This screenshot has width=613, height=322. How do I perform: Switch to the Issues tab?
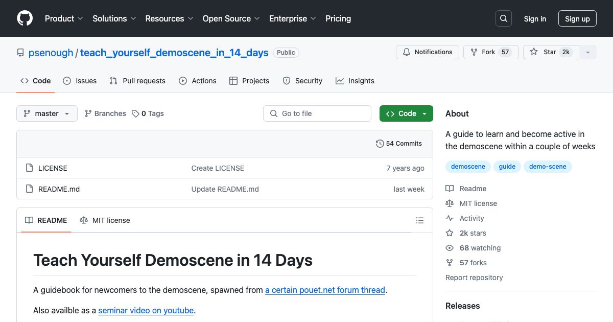click(80, 81)
